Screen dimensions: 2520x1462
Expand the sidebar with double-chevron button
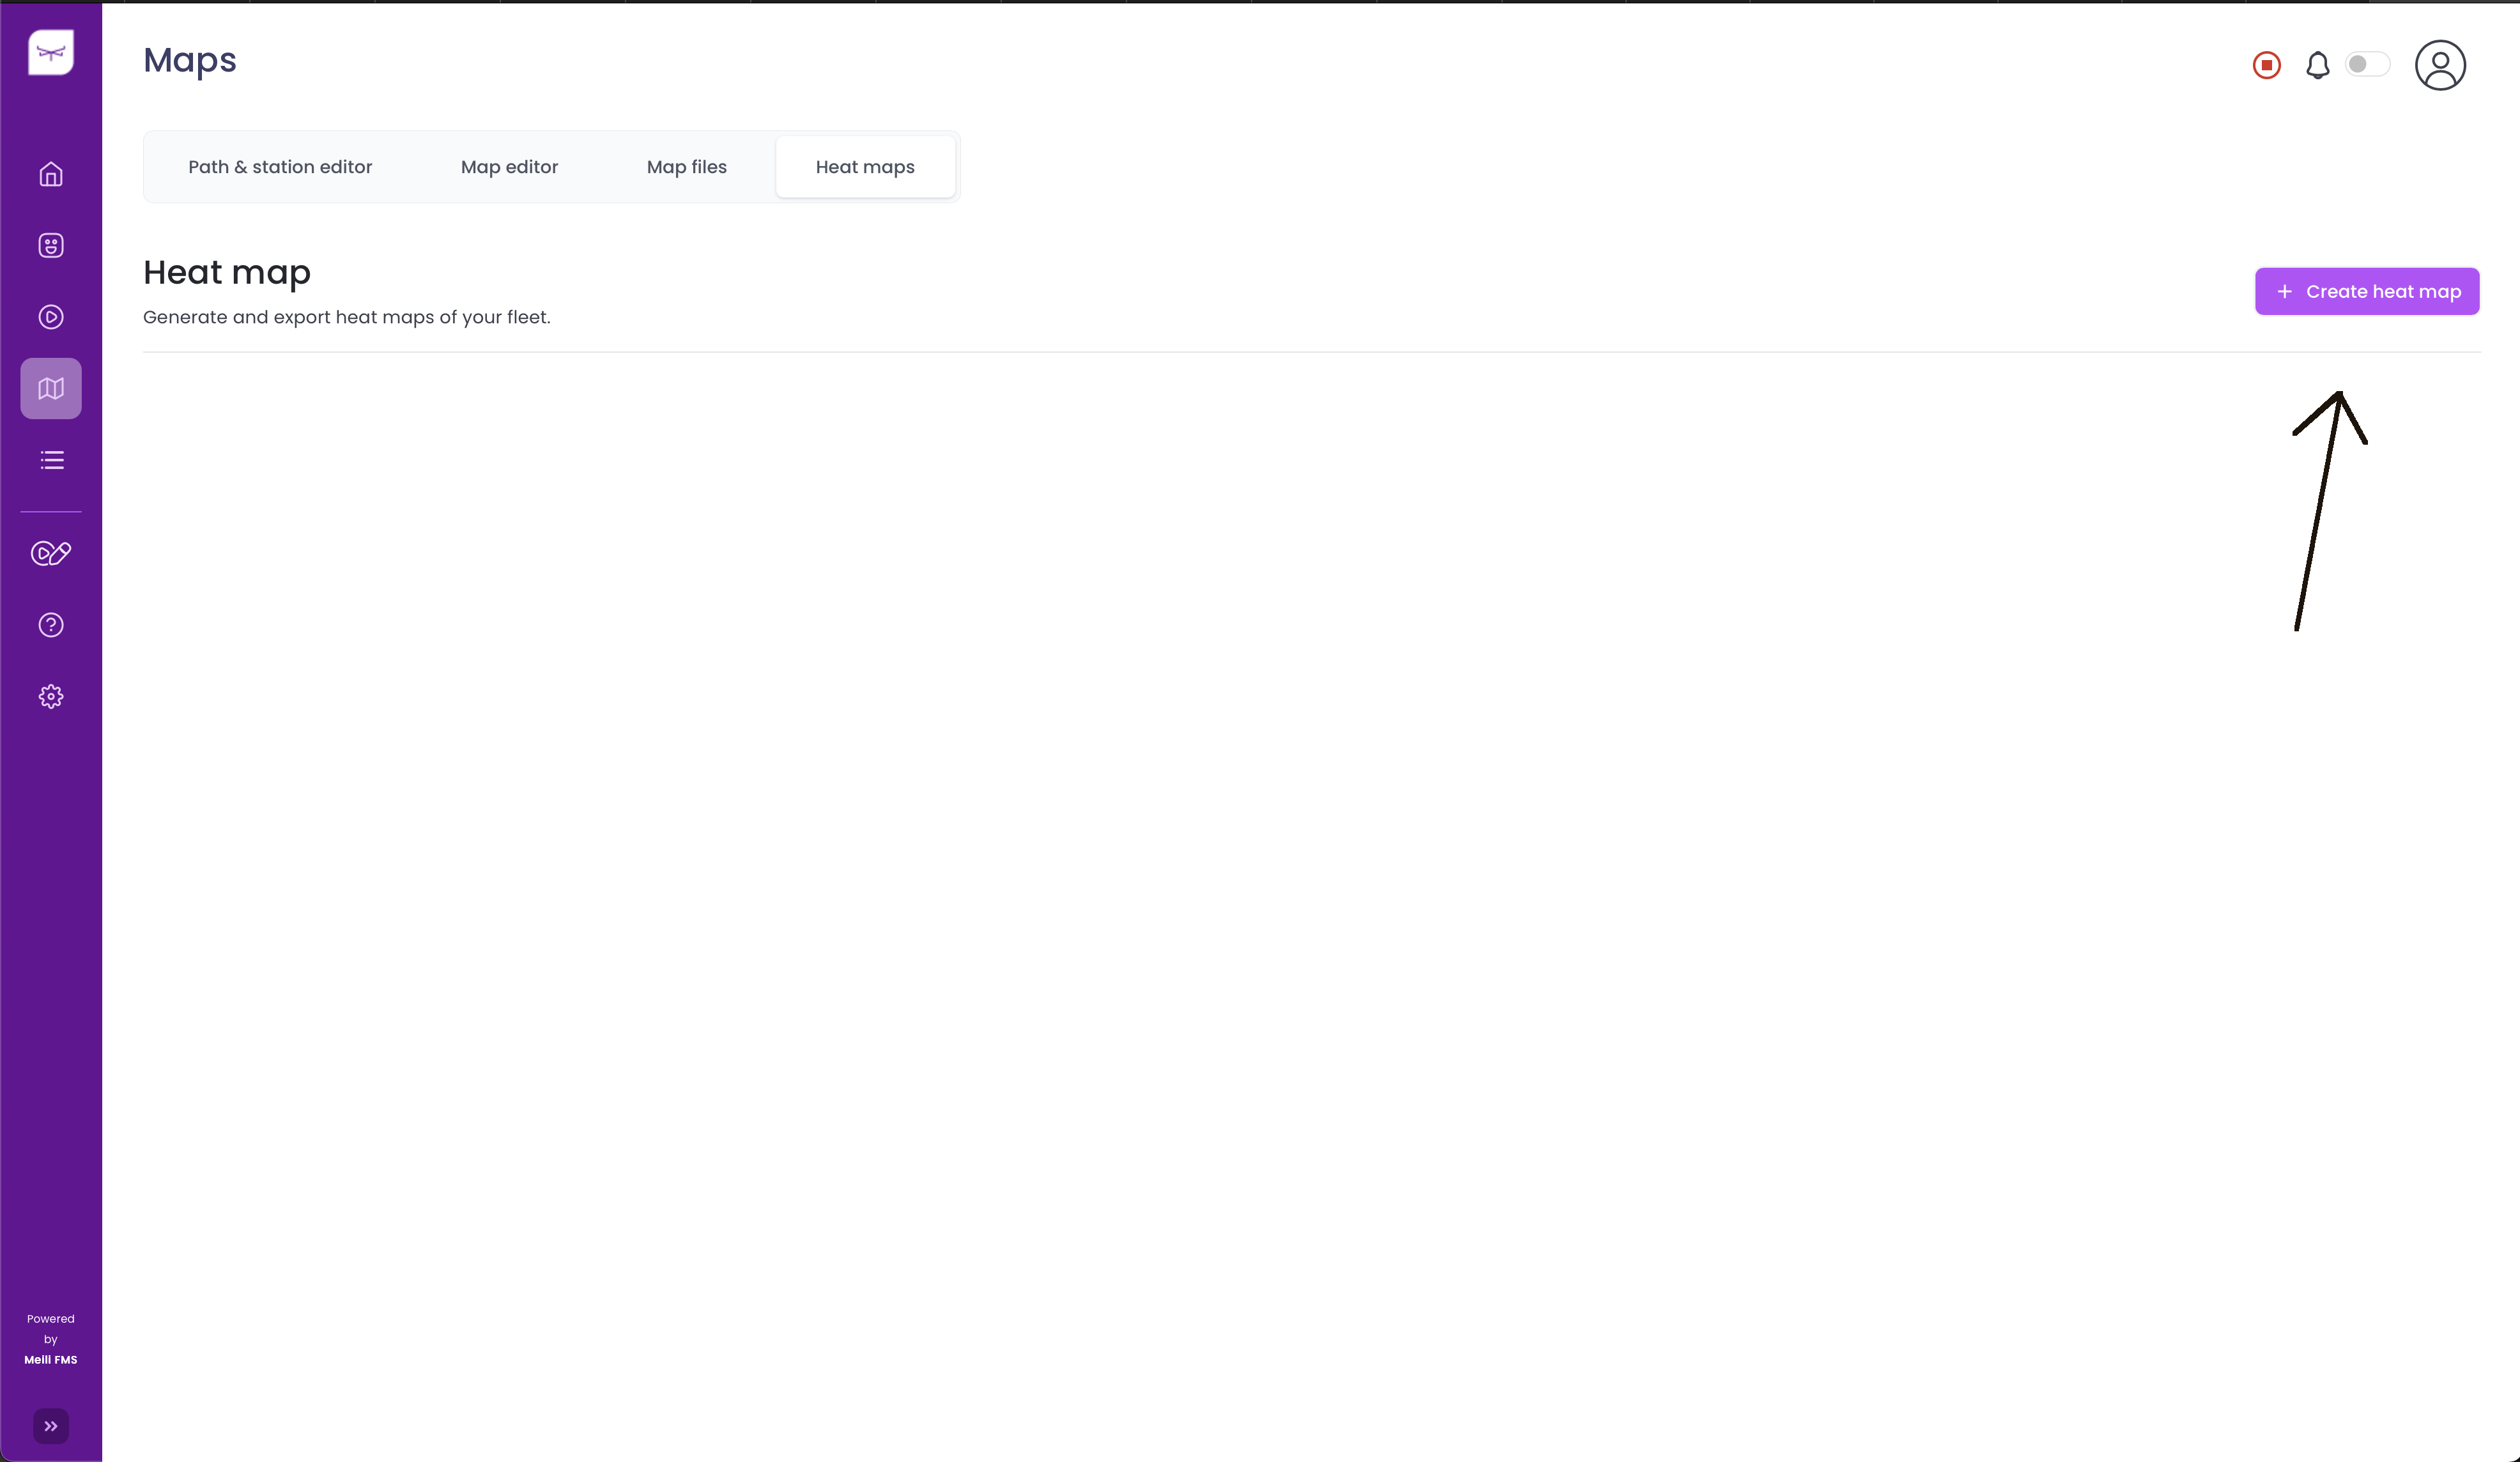pos(51,1426)
